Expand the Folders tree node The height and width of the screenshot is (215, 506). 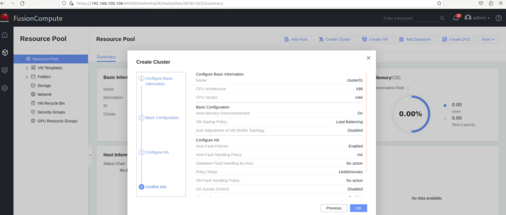point(27,77)
